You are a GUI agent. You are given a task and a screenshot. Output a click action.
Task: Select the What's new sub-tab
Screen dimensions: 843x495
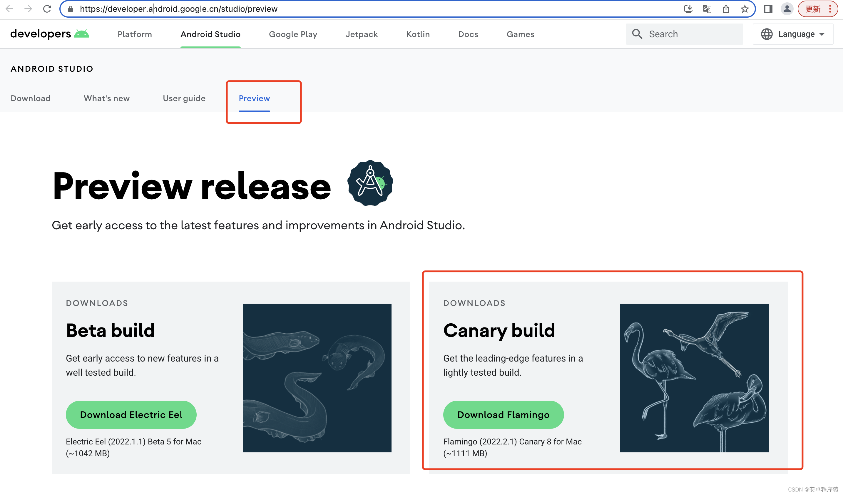click(x=107, y=98)
